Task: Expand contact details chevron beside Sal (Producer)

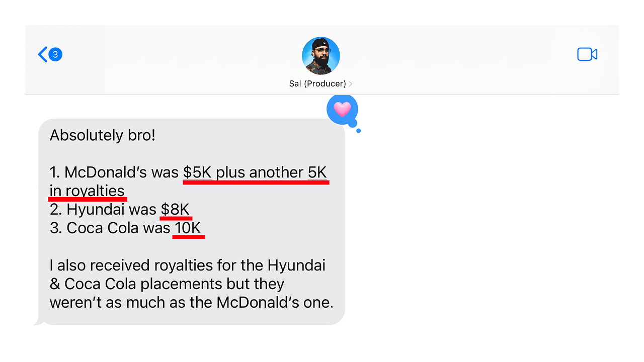Action: [x=350, y=84]
